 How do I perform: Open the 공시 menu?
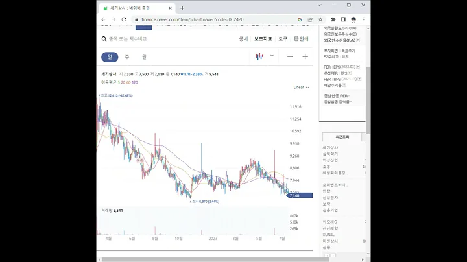244,39
